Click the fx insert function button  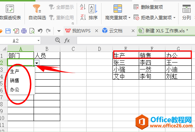point(67,40)
